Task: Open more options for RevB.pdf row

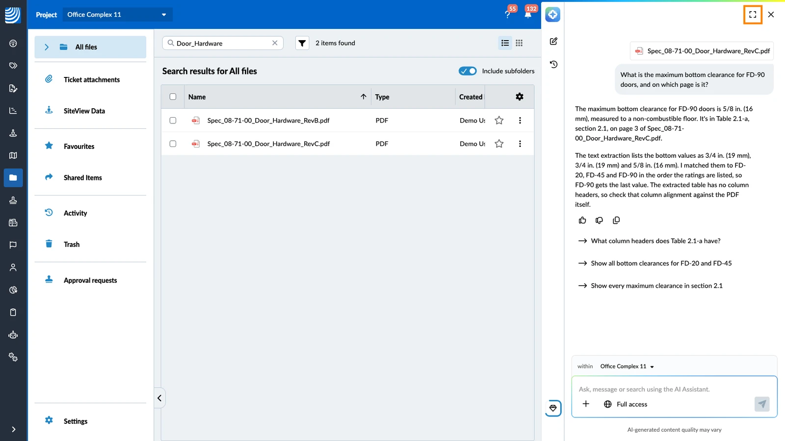Action: (x=520, y=121)
